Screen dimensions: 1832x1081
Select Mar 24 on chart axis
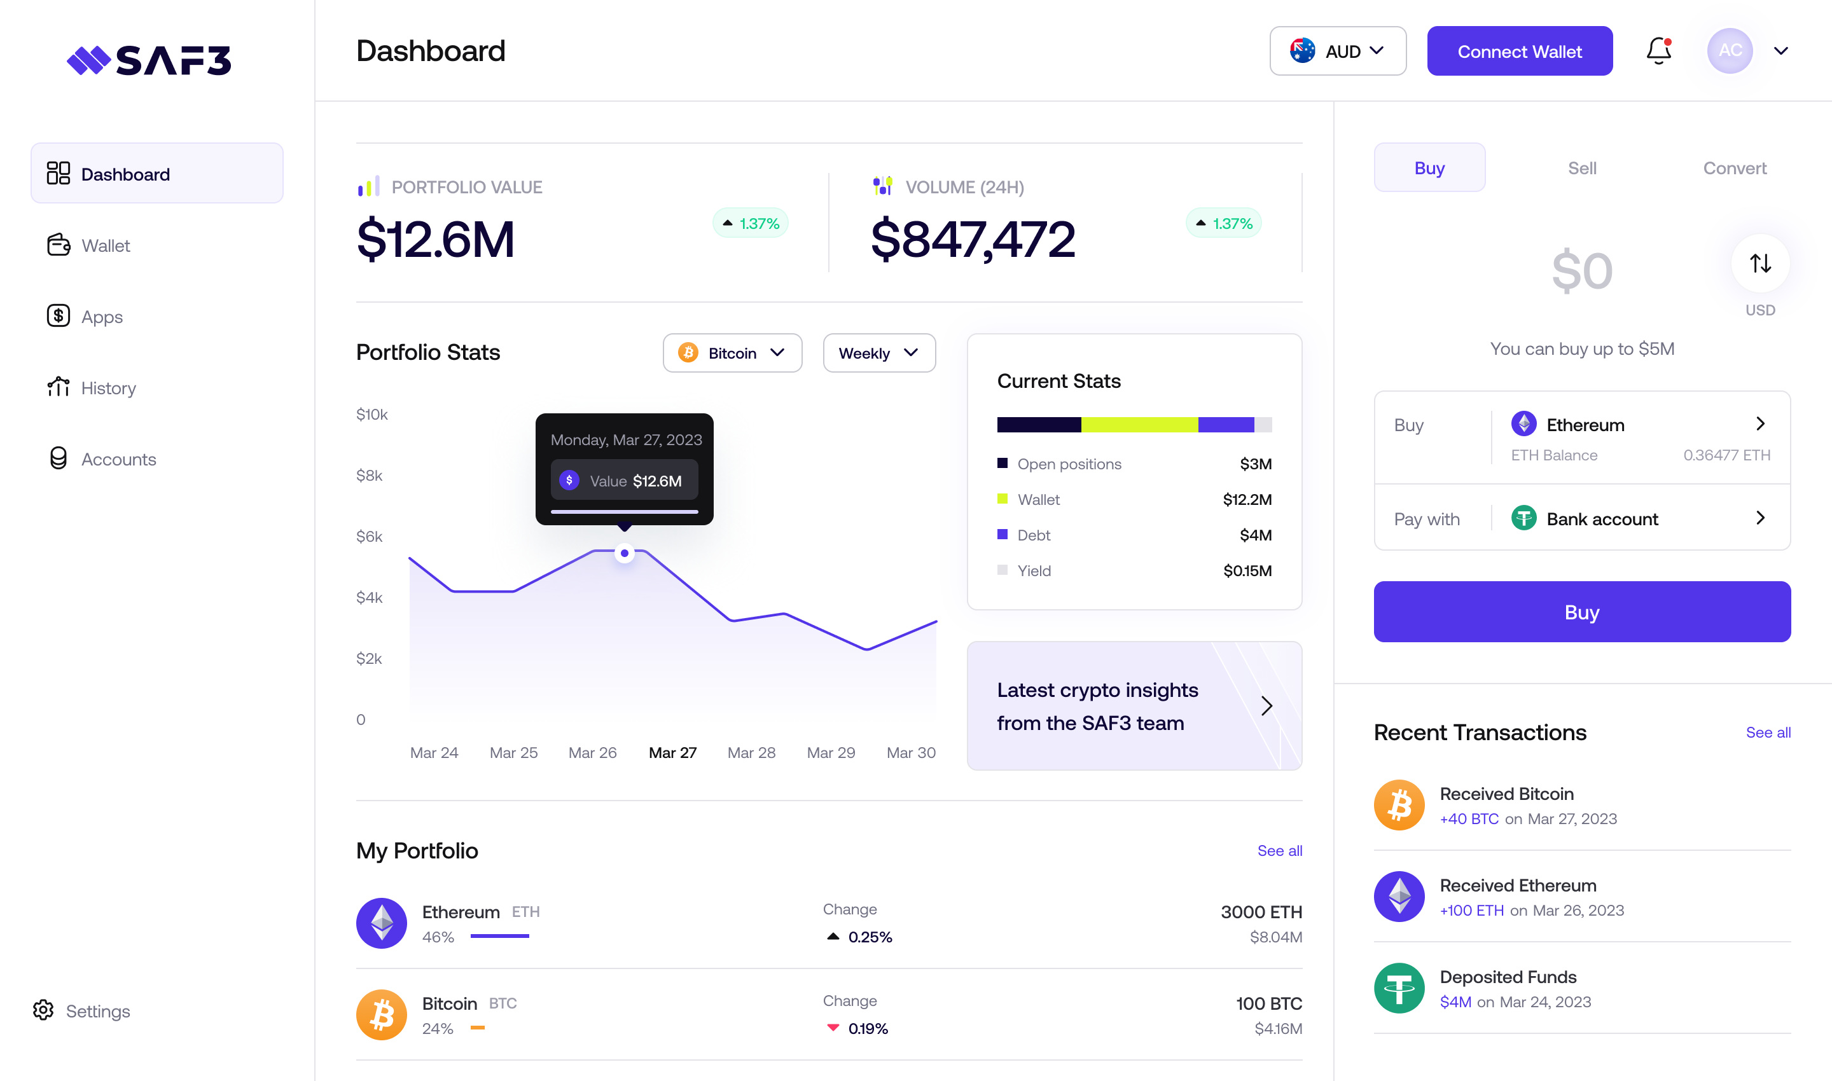[434, 752]
